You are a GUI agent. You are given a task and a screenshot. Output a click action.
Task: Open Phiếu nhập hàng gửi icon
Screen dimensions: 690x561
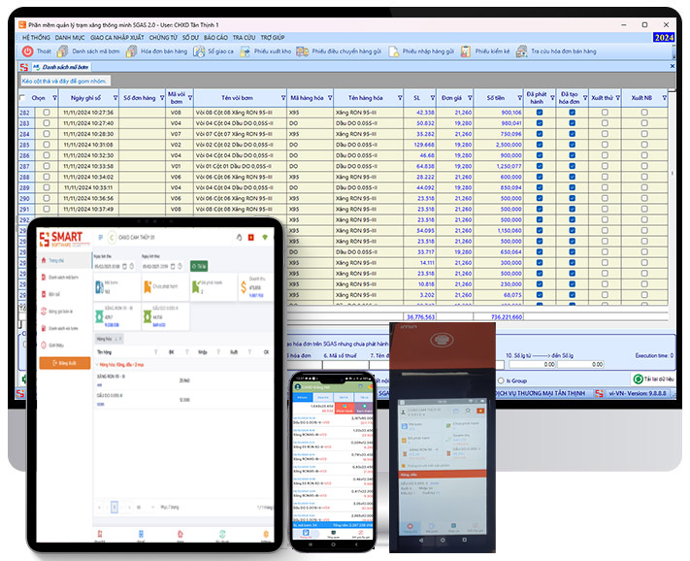click(393, 51)
